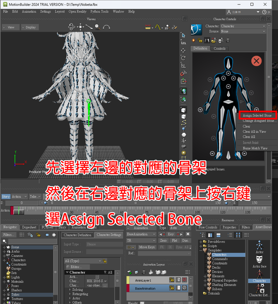Toggle solo on BaseAnimation layer
278x304 pixels.
pos(179,288)
